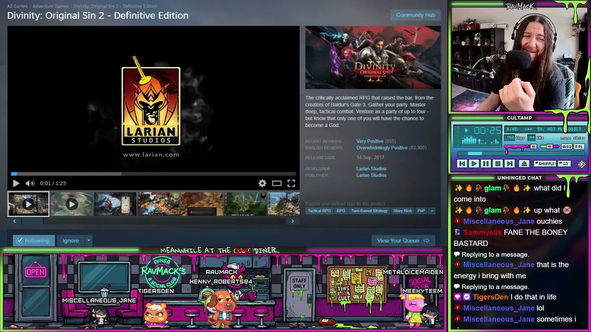
Task: Toggle the EQ button in Cultamp
Action: pos(567,147)
